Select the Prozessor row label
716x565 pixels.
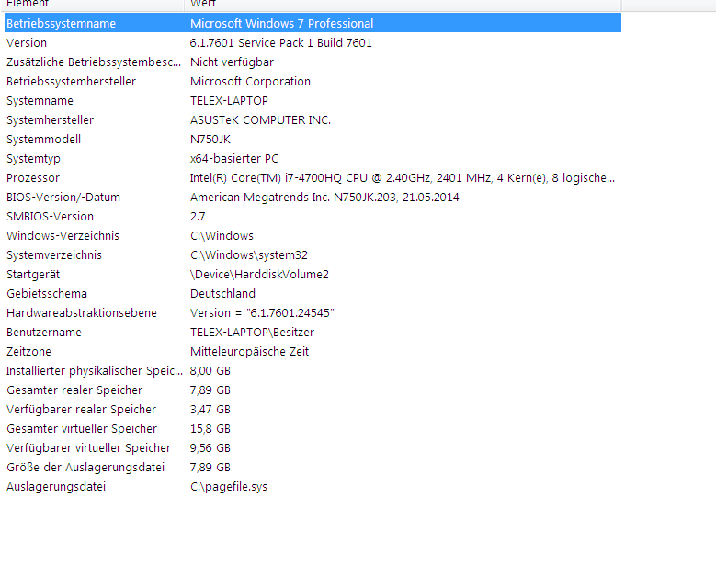[33, 178]
